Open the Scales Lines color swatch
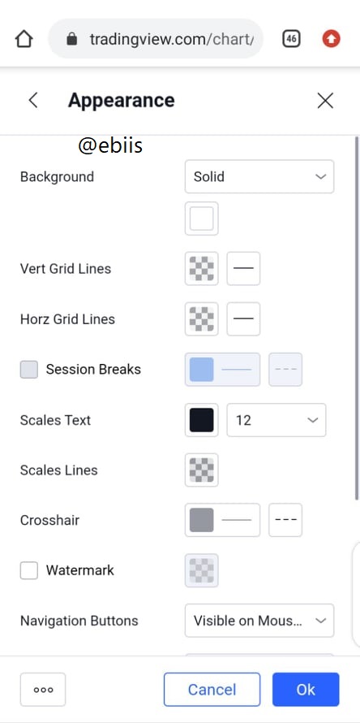 click(x=202, y=470)
